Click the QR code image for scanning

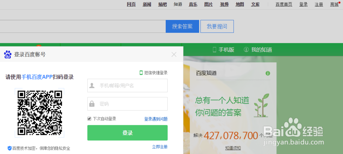[39, 112]
